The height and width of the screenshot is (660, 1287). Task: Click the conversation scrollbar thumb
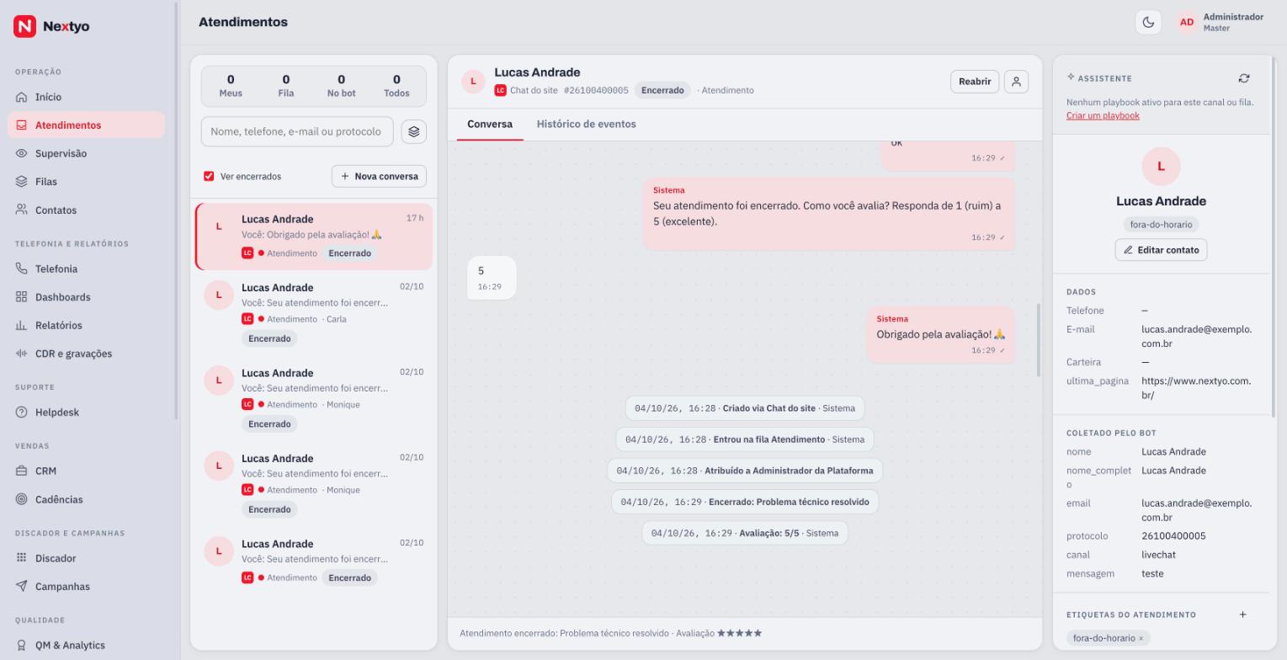pos(1039,340)
